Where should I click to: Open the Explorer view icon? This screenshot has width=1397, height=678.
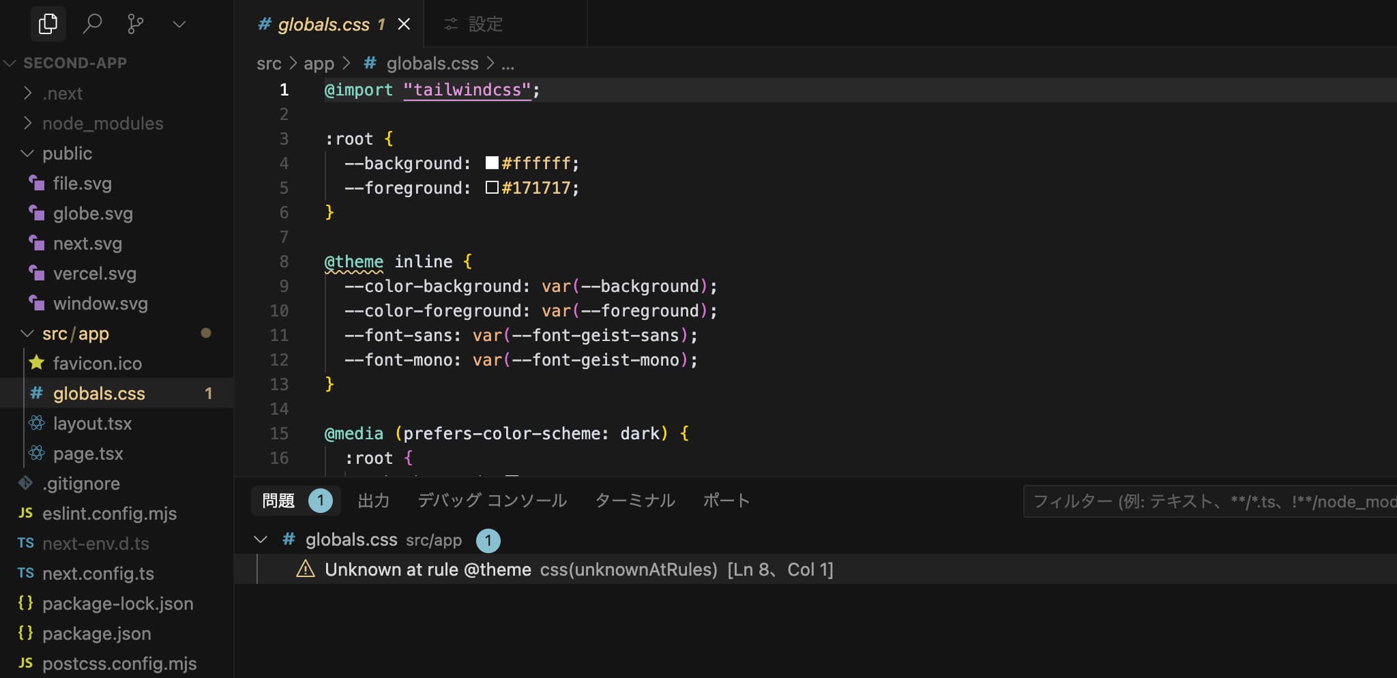(48, 25)
